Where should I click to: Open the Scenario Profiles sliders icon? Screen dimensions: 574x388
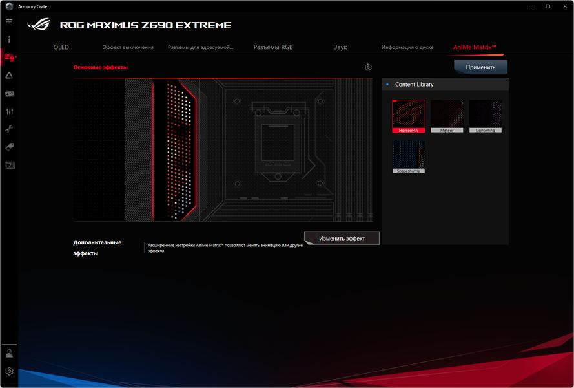pyautogui.click(x=9, y=111)
